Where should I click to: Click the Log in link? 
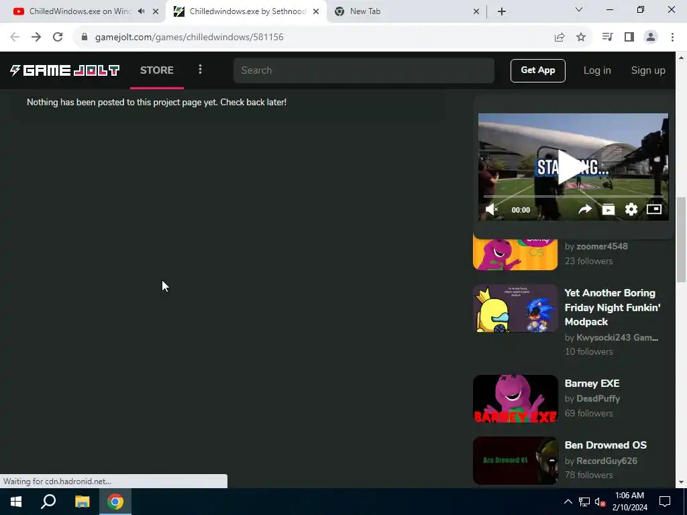click(597, 70)
